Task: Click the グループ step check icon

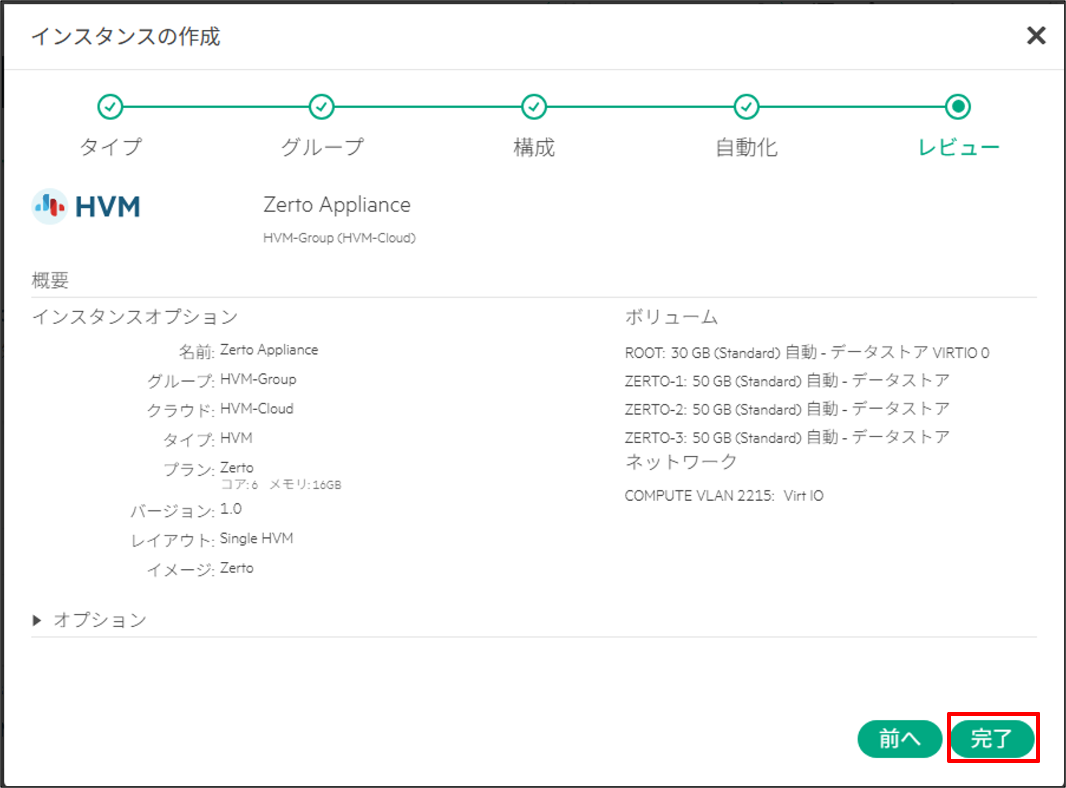Action: pyautogui.click(x=322, y=107)
